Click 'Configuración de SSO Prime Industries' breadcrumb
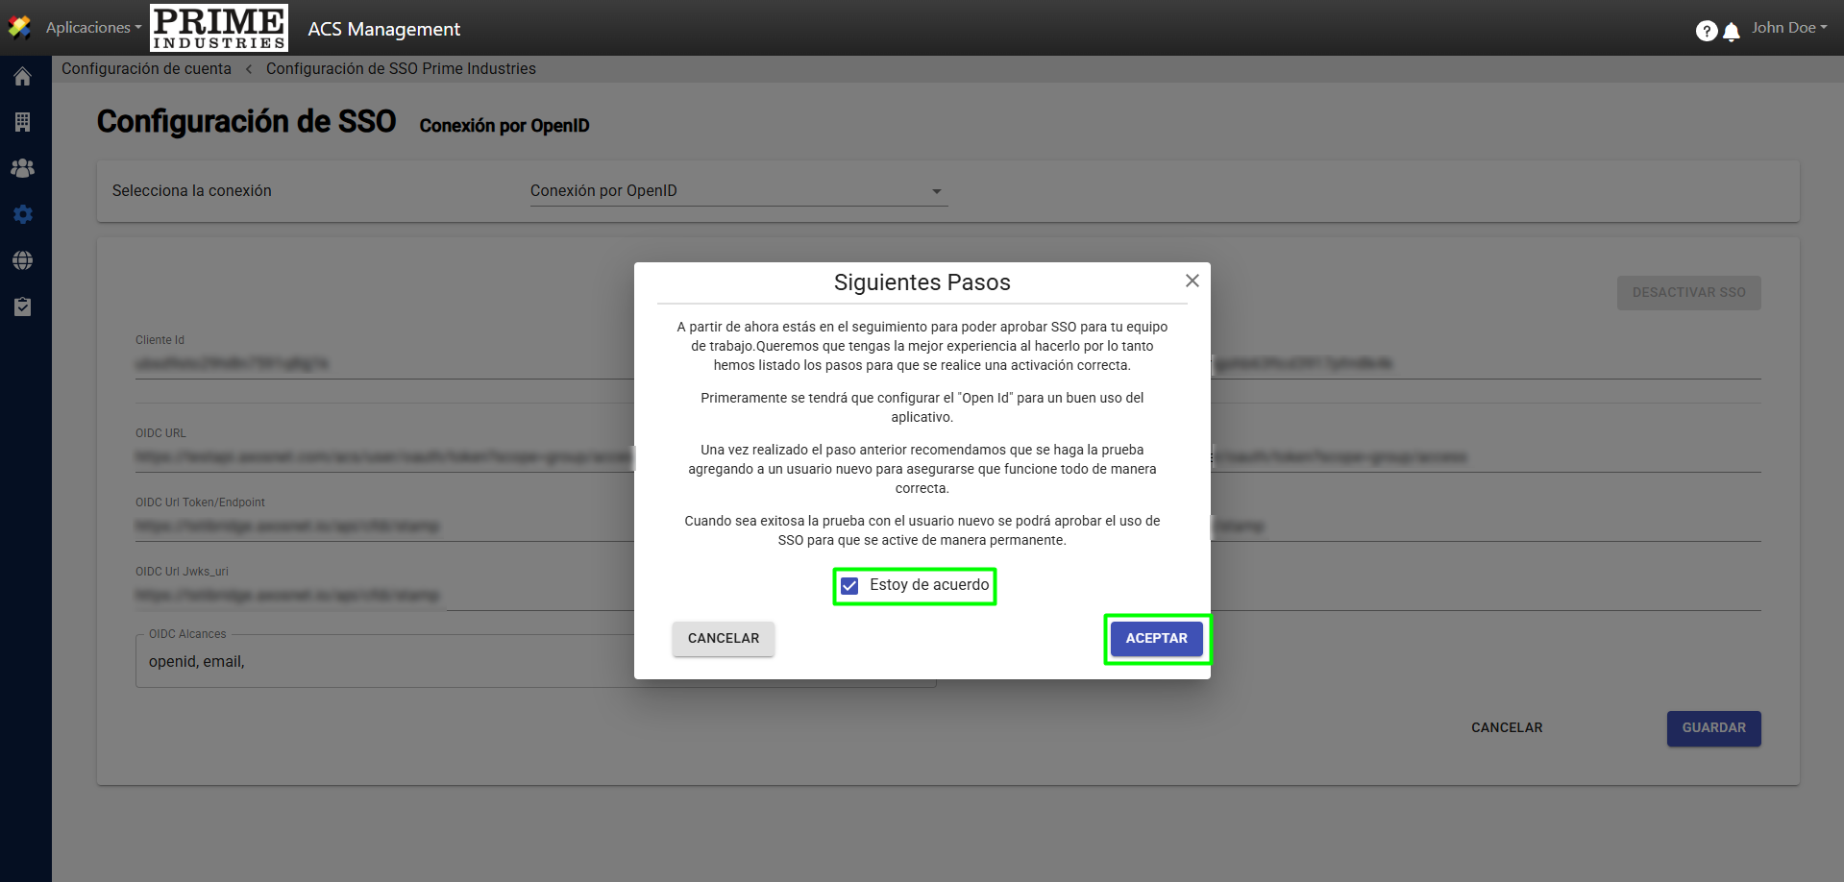The height and width of the screenshot is (882, 1844). pyautogui.click(x=401, y=69)
